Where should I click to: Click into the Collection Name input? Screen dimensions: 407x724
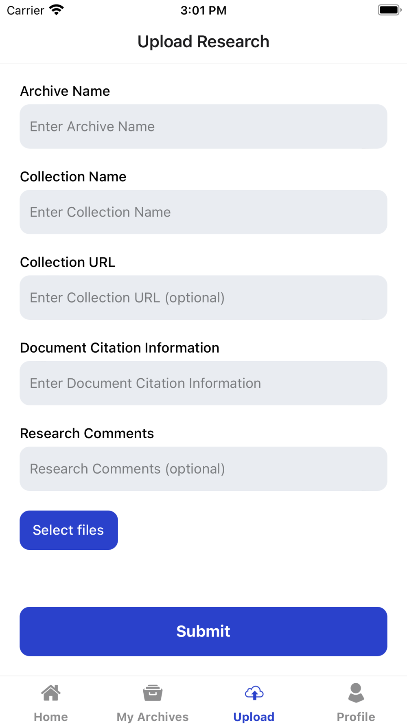(x=203, y=212)
